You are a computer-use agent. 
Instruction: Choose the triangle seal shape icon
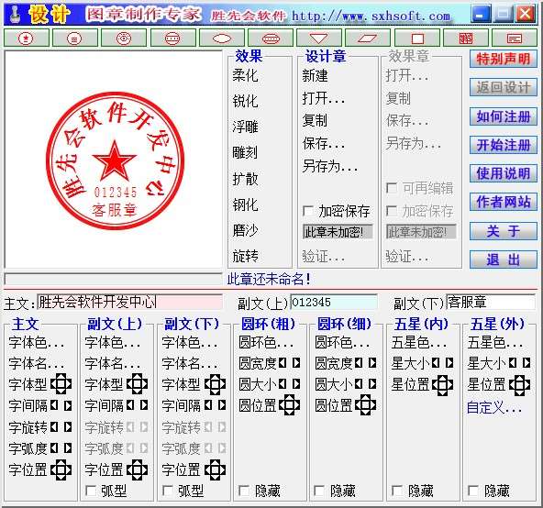[319, 39]
